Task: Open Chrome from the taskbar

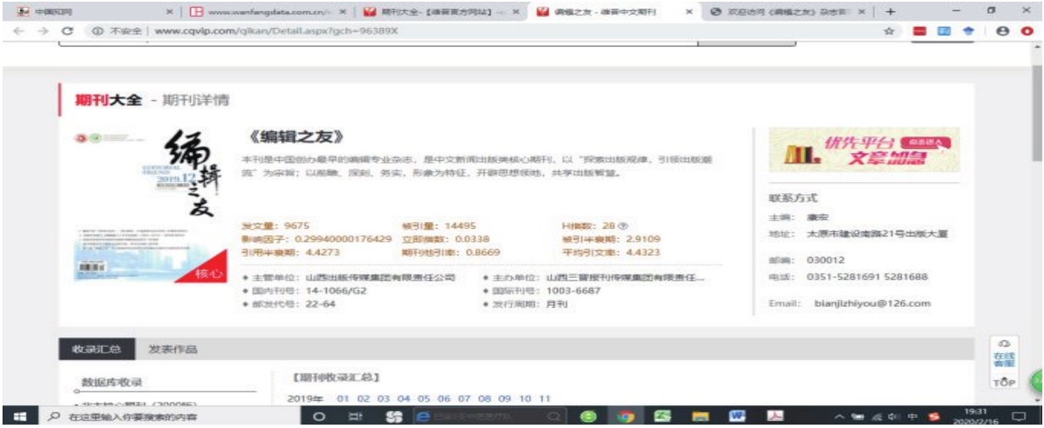Action: 626,417
